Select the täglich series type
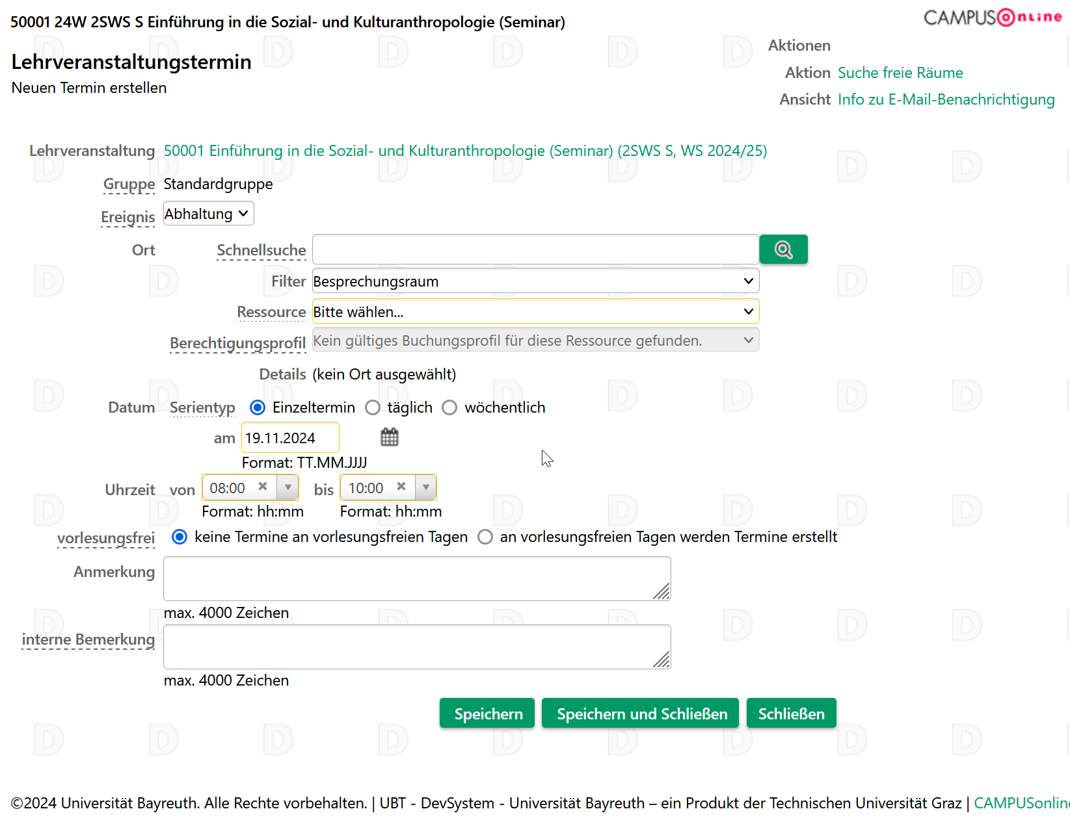 click(x=373, y=407)
